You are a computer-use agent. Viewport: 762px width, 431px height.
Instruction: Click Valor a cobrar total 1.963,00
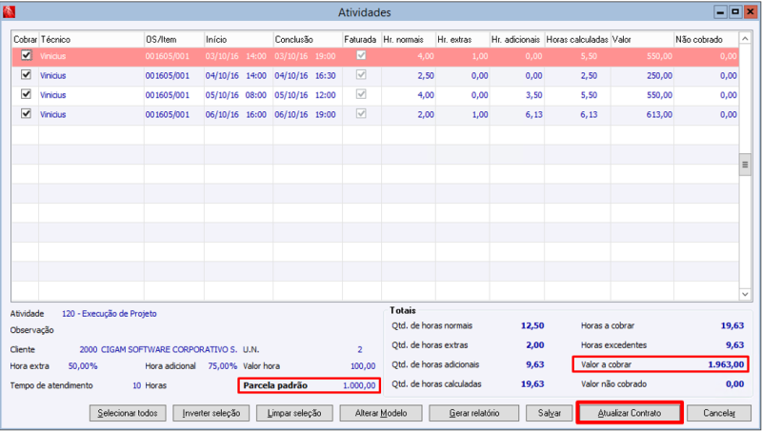(726, 364)
